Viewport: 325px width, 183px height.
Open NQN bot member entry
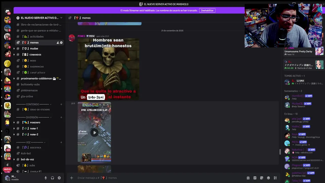(304, 159)
